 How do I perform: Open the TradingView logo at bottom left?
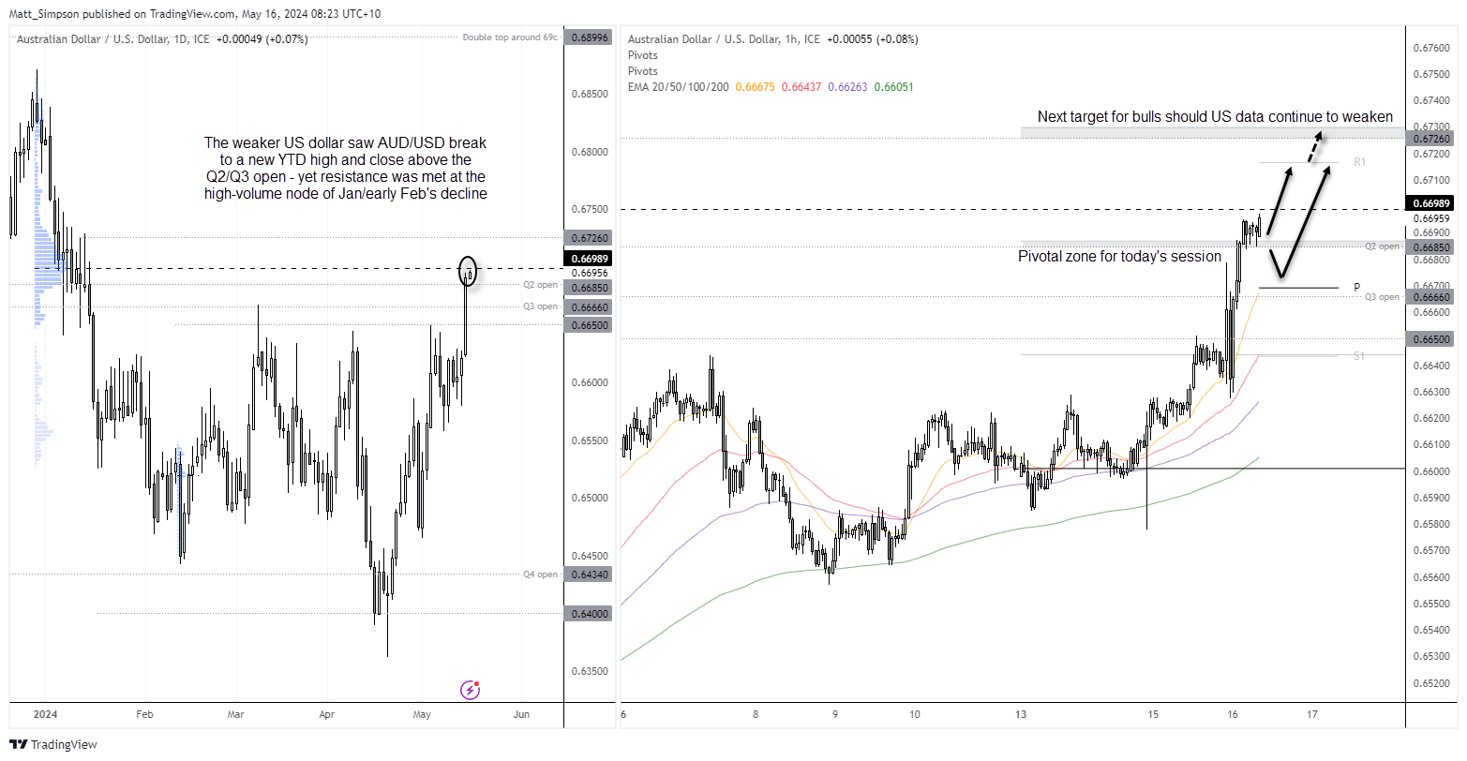(x=53, y=745)
